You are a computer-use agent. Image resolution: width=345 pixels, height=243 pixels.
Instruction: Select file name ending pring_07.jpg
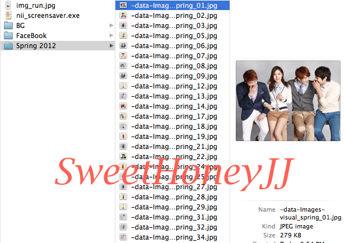click(174, 56)
